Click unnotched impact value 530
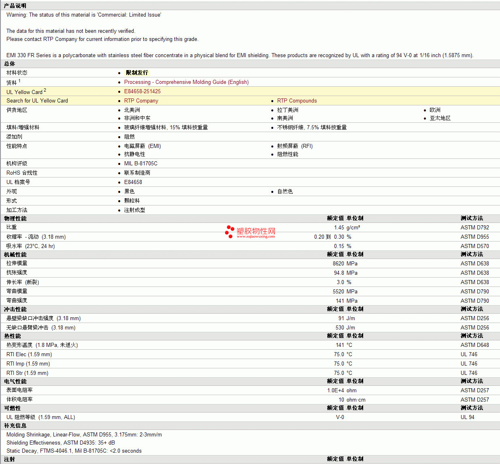The width and height of the screenshot is (500, 464). [x=340, y=327]
